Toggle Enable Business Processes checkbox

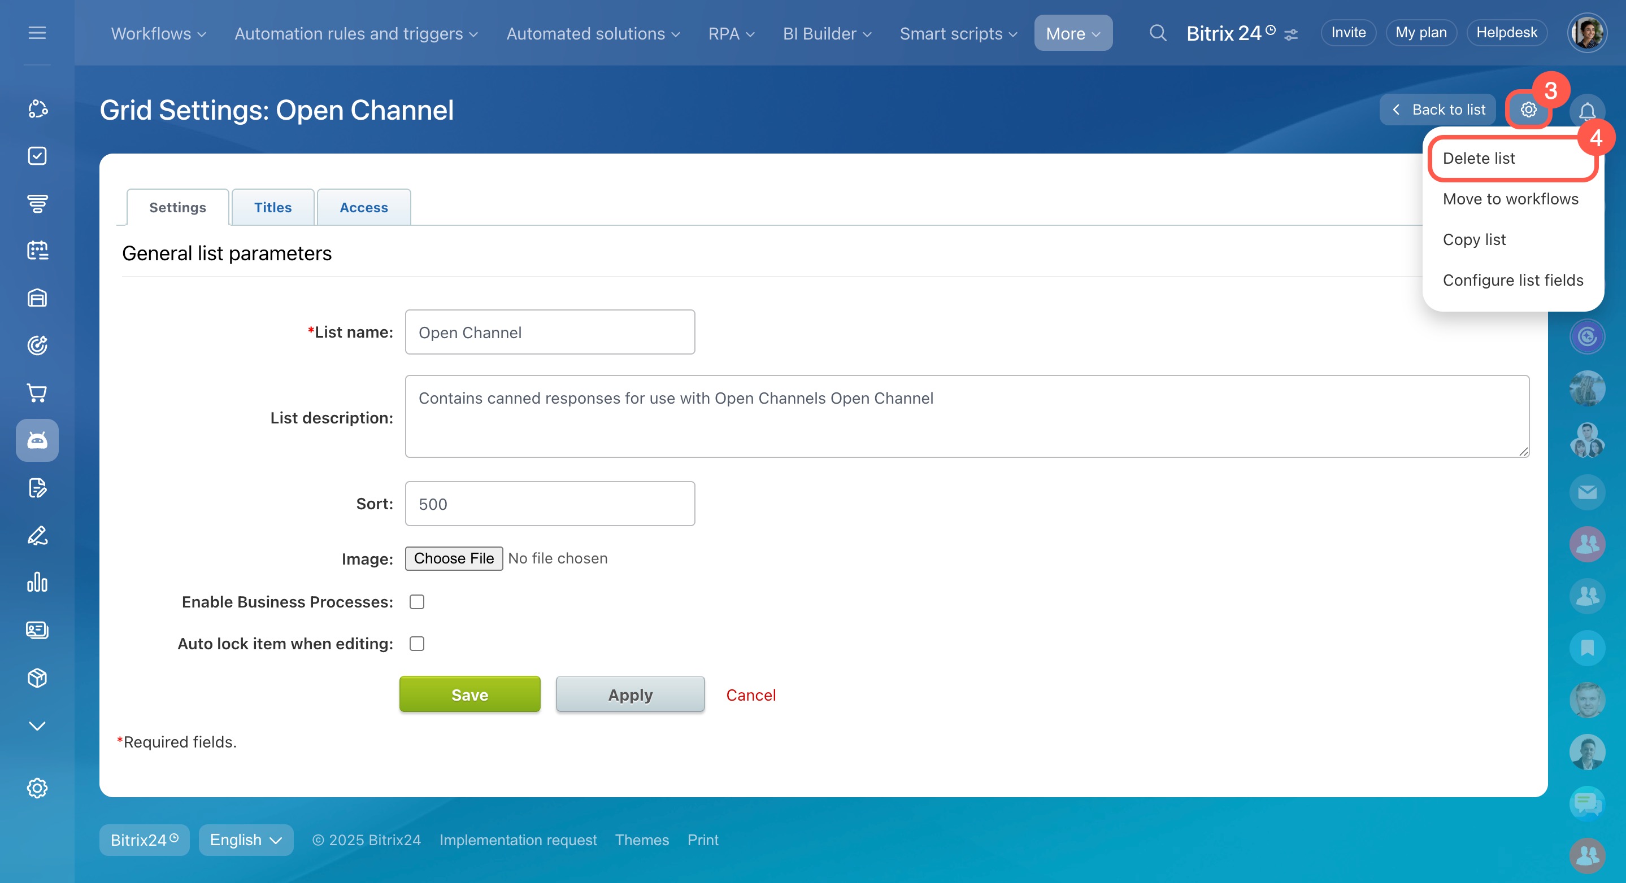click(416, 602)
